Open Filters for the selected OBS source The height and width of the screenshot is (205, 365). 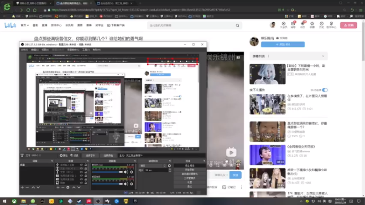74,155
